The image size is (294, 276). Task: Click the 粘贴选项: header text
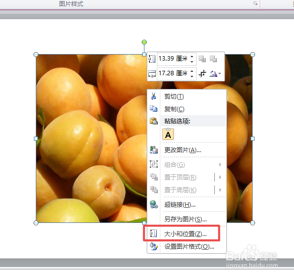click(177, 121)
